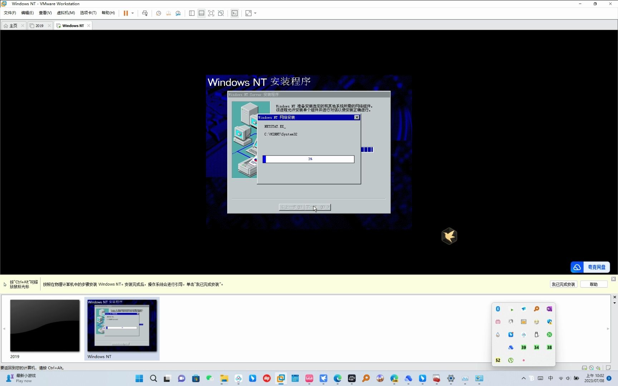Open the console view icon
Screen dimensions: 618x386
(x=235, y=13)
